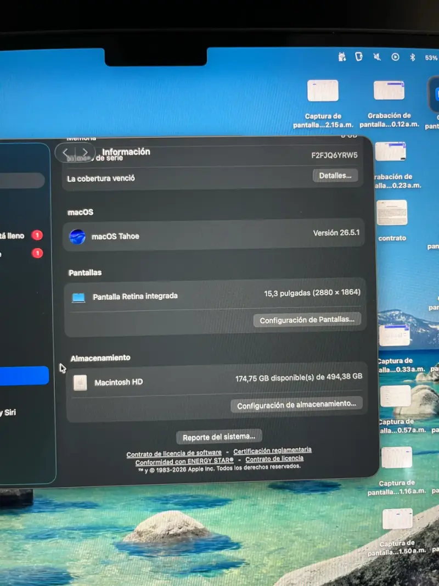Open Certificación reglamentaria link
439x586 pixels.
pos(273,450)
